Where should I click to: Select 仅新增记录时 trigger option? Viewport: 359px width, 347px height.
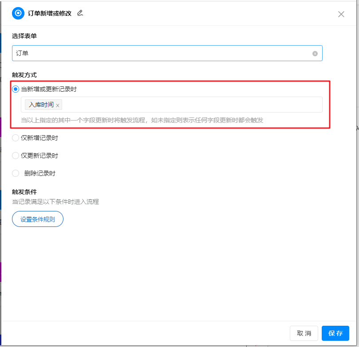point(16,138)
